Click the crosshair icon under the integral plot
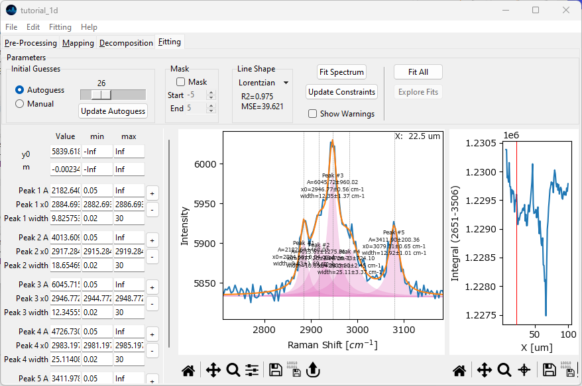This screenshot has width=582, height=386. pos(524,370)
